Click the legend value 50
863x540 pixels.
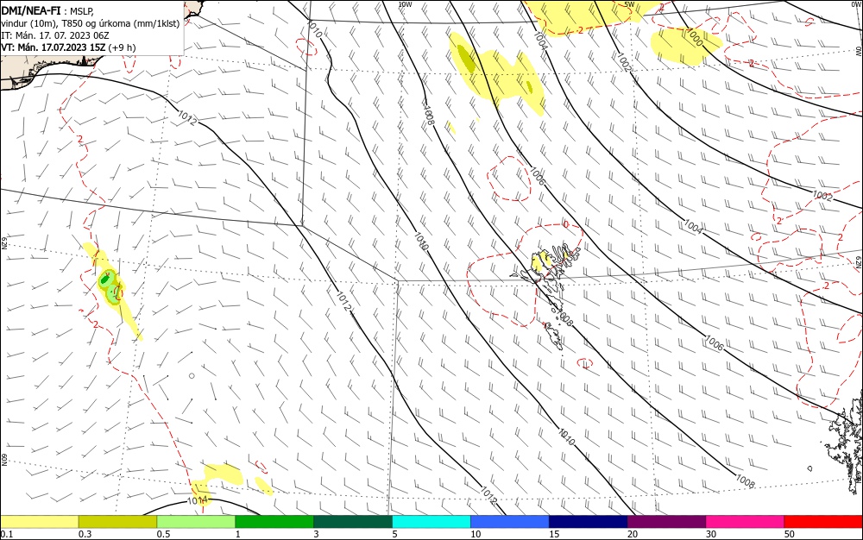coord(790,534)
